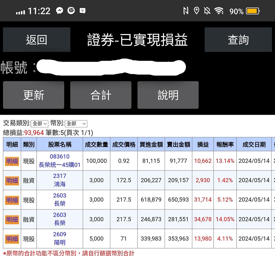This screenshot has width=275, height=256.
Task: Open 明細 for 2609 陽明 row
Action: tap(12, 239)
